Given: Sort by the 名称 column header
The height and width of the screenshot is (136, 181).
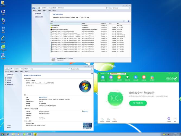Looking at the screenshot, I should pos(66,24).
